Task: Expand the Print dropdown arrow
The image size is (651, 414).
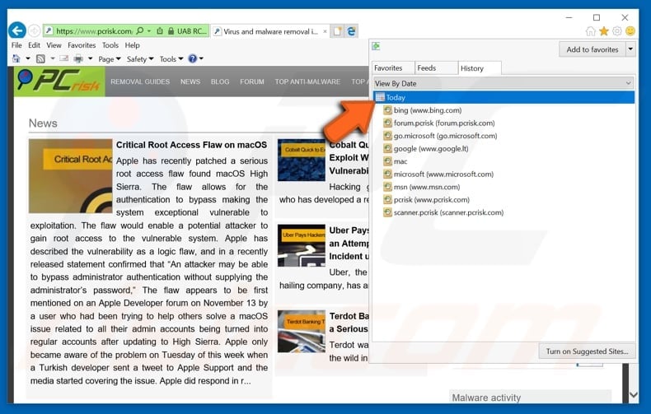Action: pyautogui.click(x=90, y=59)
